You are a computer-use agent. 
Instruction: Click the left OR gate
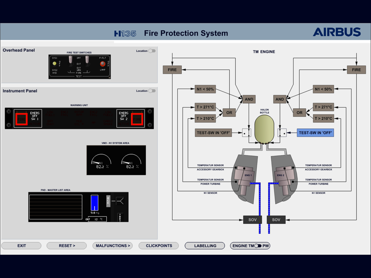click(229, 113)
